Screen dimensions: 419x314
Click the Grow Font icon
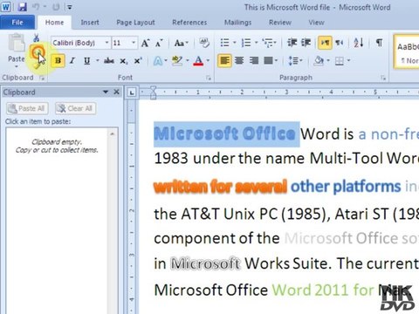[x=145, y=44]
